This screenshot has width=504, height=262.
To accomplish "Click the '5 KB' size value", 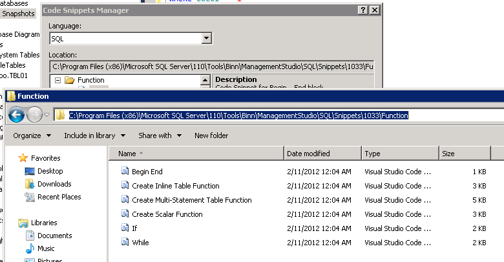I will click(479, 199).
